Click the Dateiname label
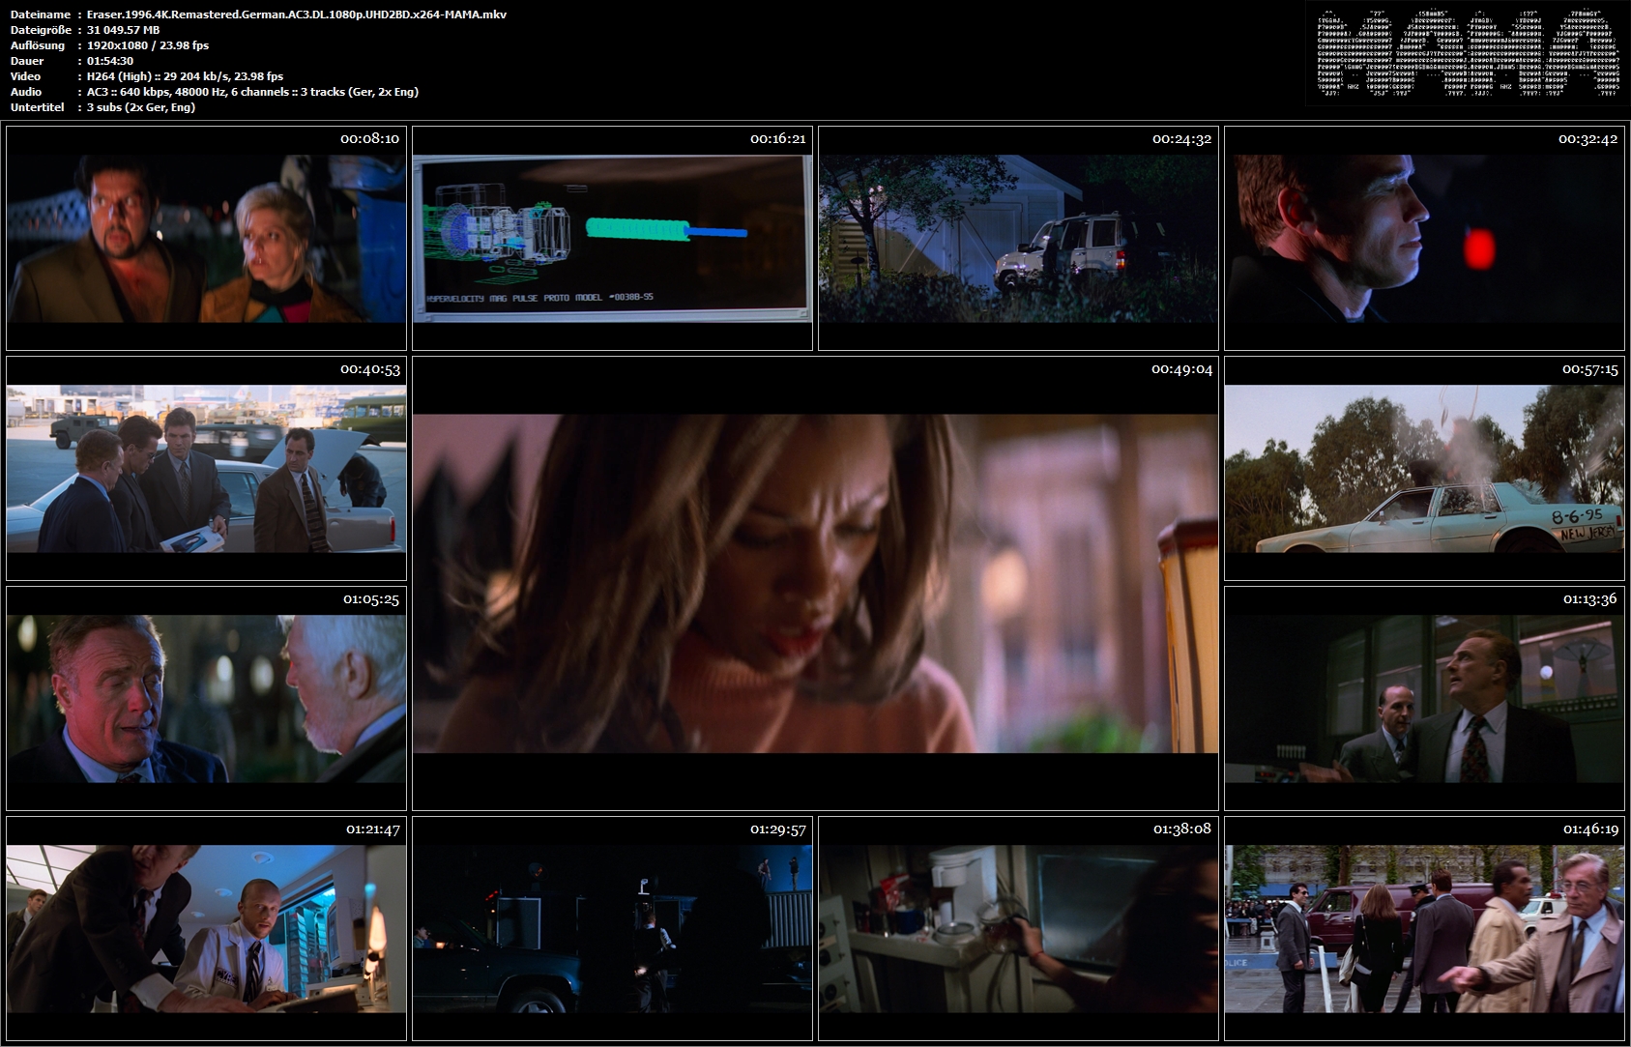Screen dimensions: 1631x1047 [41, 15]
